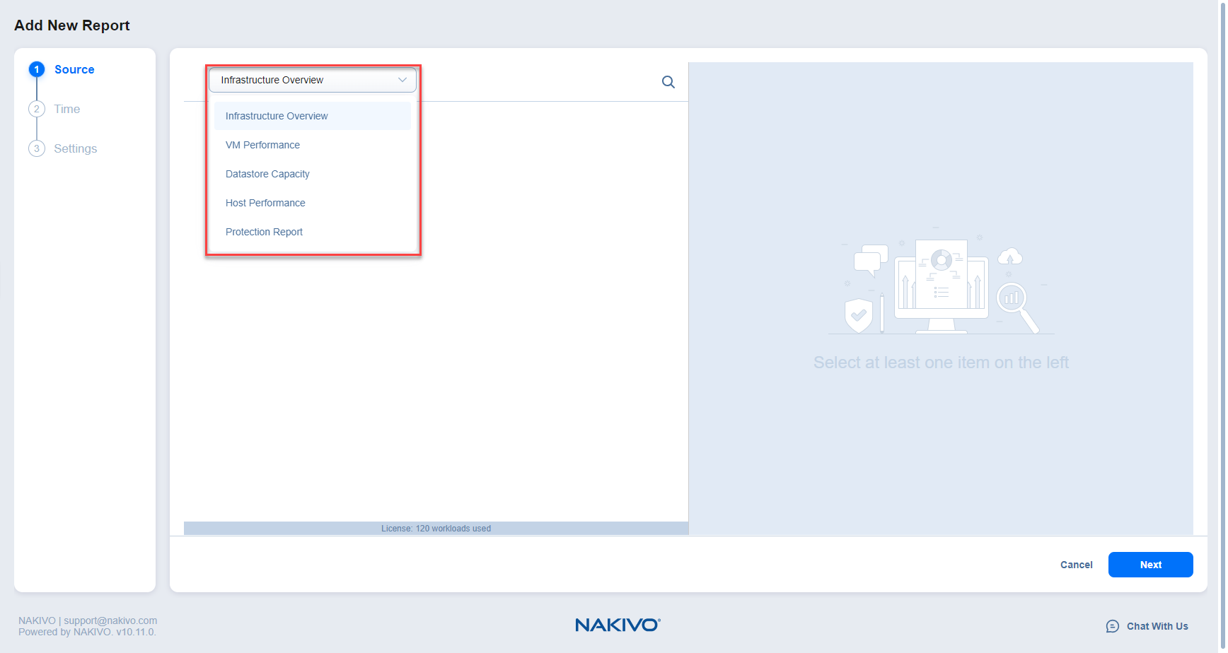Choose VM Performance report type
Viewport: 1228px width, 653px height.
coord(262,145)
